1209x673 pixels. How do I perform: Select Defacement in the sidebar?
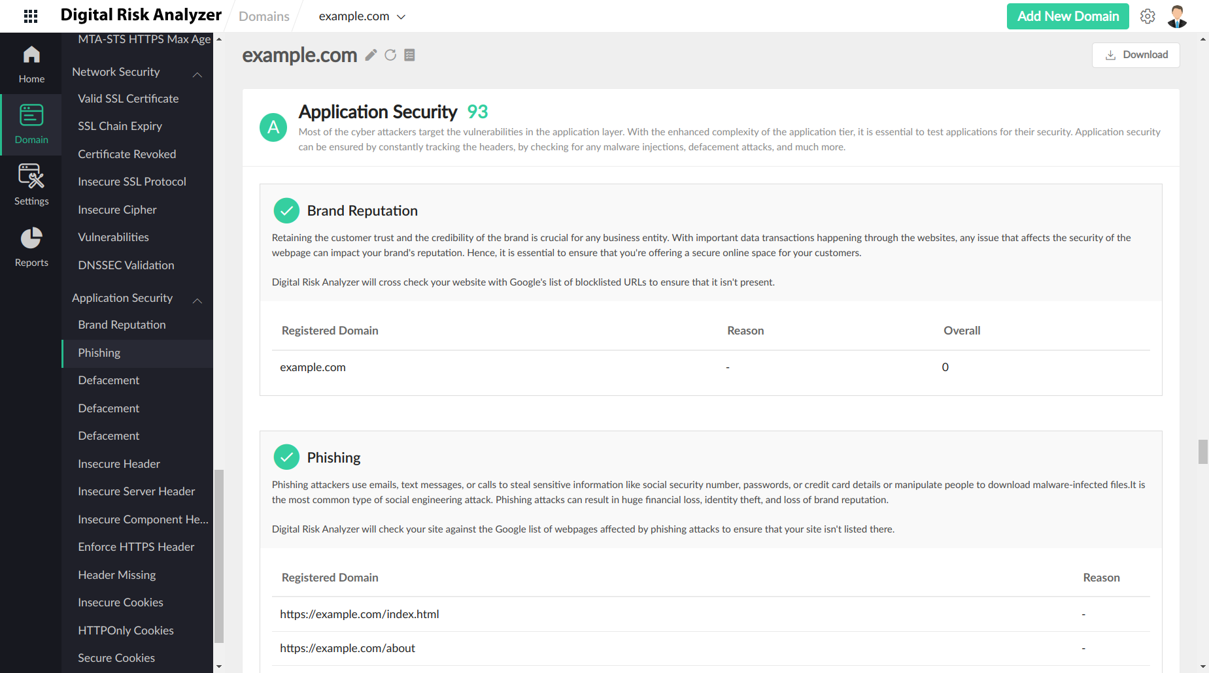point(108,380)
